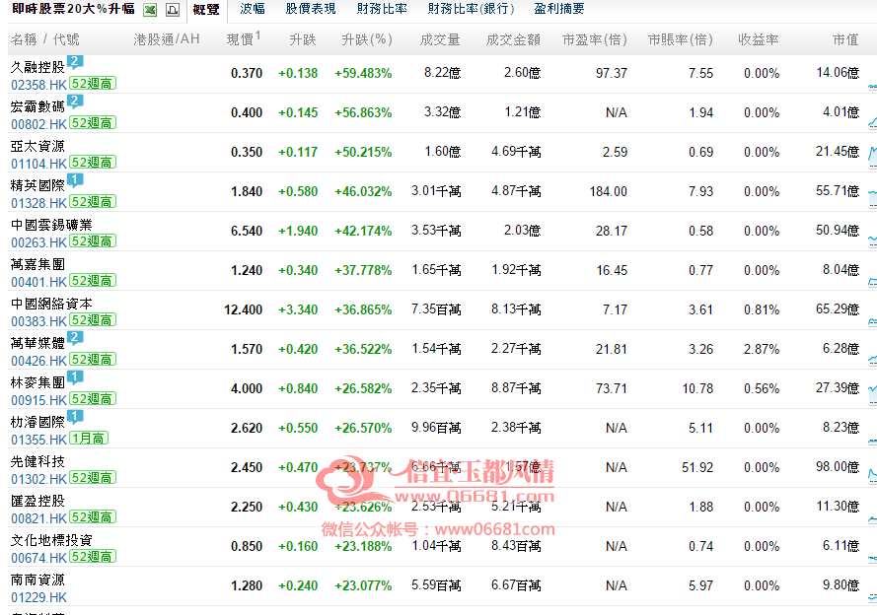Click the blue "1" badge next to 林麥集團
The image size is (877, 615).
(x=75, y=377)
